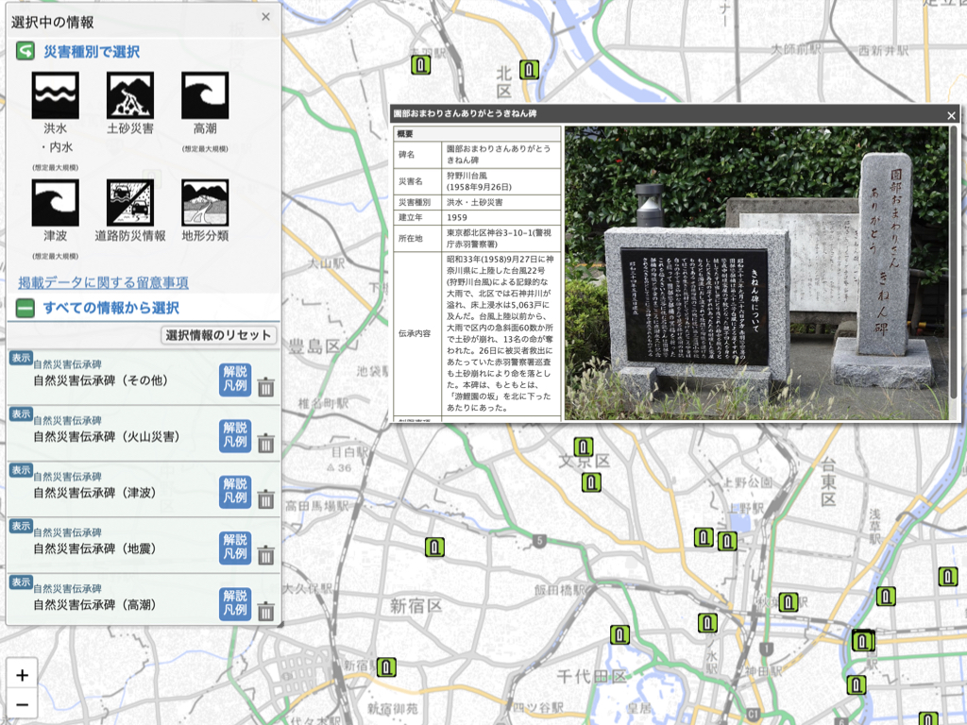This screenshot has height=725, width=967.
Task: Zoom in the map with plus button
Action: pos(23,675)
